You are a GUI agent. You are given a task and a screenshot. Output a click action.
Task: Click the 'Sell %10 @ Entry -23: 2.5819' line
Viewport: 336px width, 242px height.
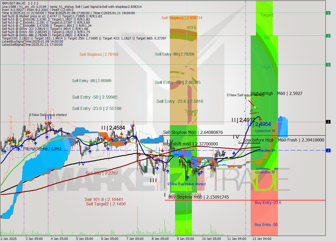(45, 29)
